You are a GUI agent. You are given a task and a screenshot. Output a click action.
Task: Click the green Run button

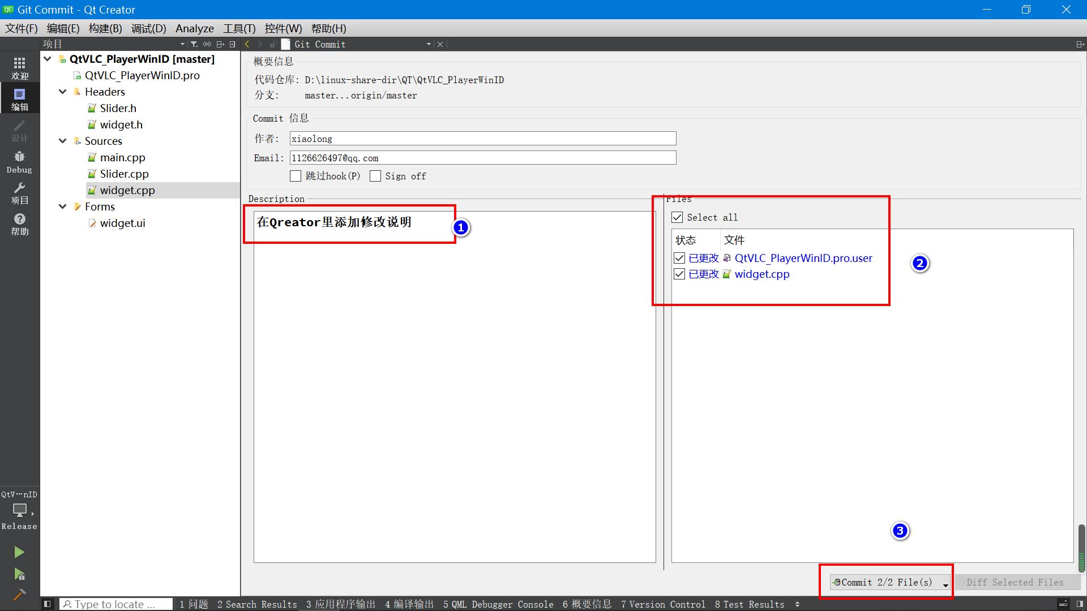tap(19, 552)
